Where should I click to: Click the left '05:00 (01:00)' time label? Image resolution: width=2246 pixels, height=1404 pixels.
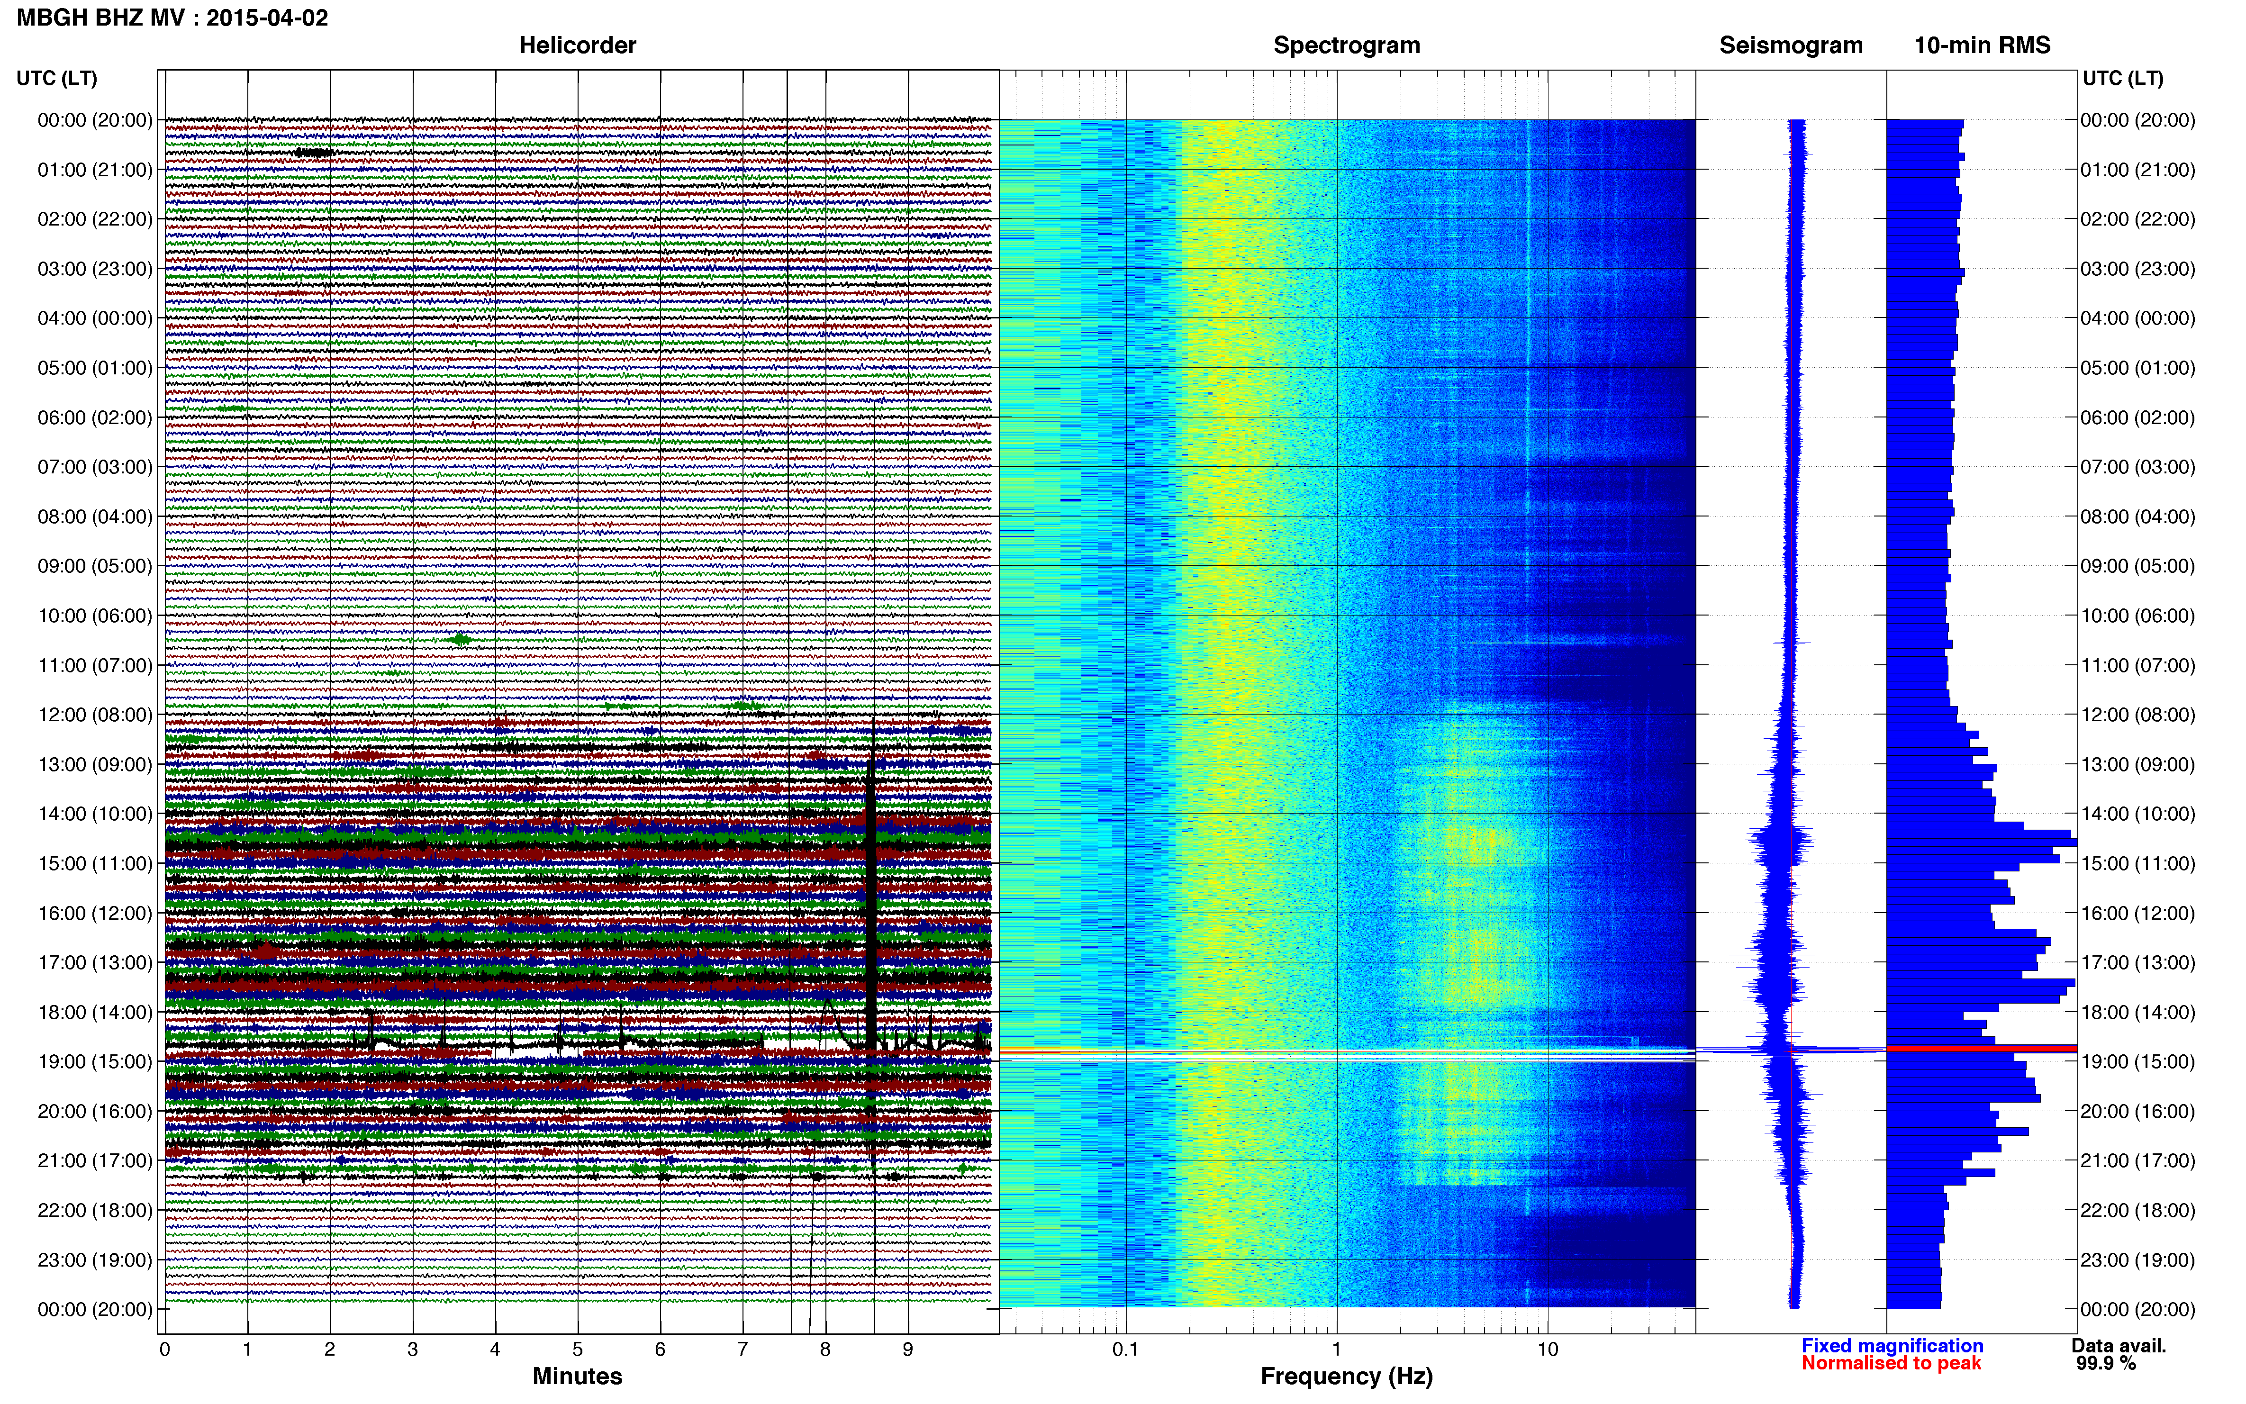coord(95,368)
